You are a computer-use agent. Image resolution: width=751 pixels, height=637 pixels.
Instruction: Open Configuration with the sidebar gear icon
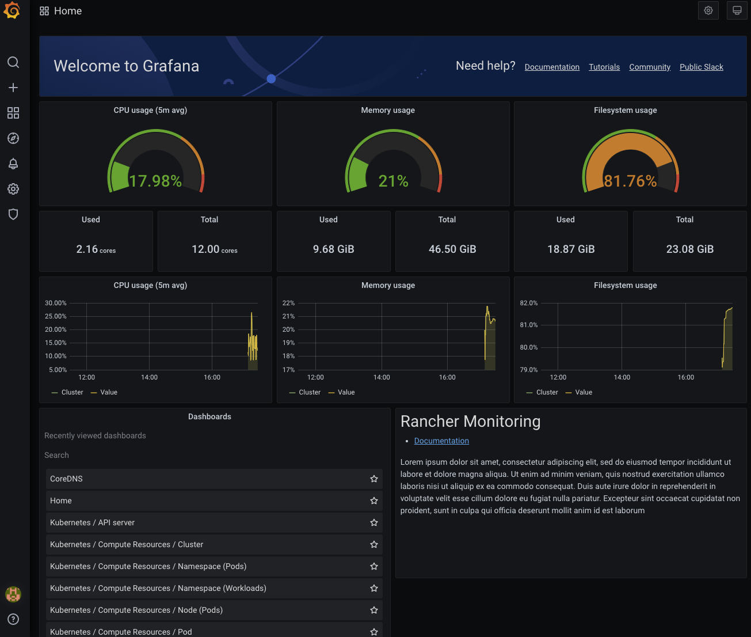(13, 189)
